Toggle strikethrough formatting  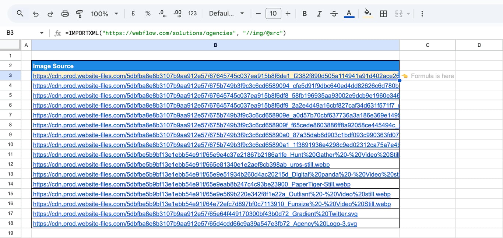coord(334,14)
